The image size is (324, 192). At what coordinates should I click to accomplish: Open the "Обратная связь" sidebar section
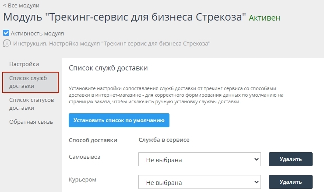[x=31, y=122]
